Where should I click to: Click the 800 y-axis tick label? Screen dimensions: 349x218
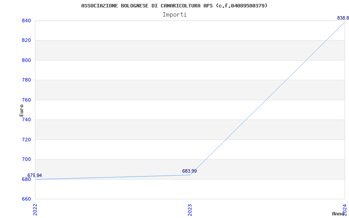26,60
